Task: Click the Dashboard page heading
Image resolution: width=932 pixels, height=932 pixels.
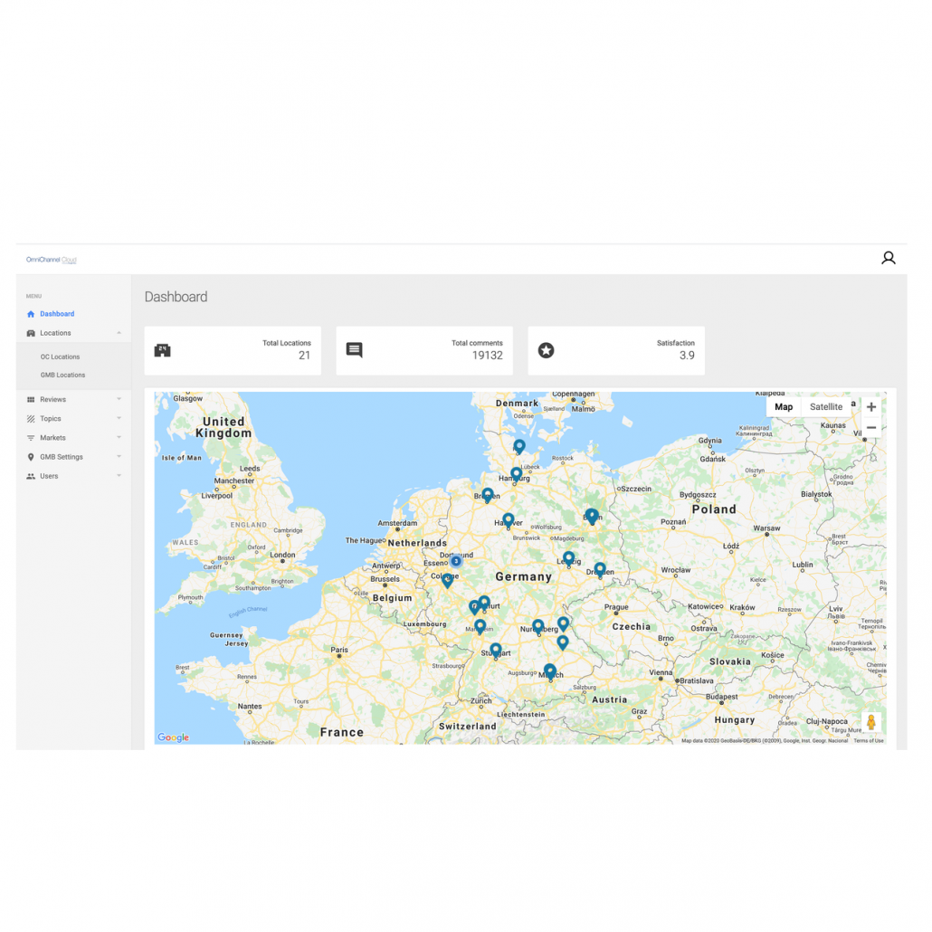Action: pos(176,297)
